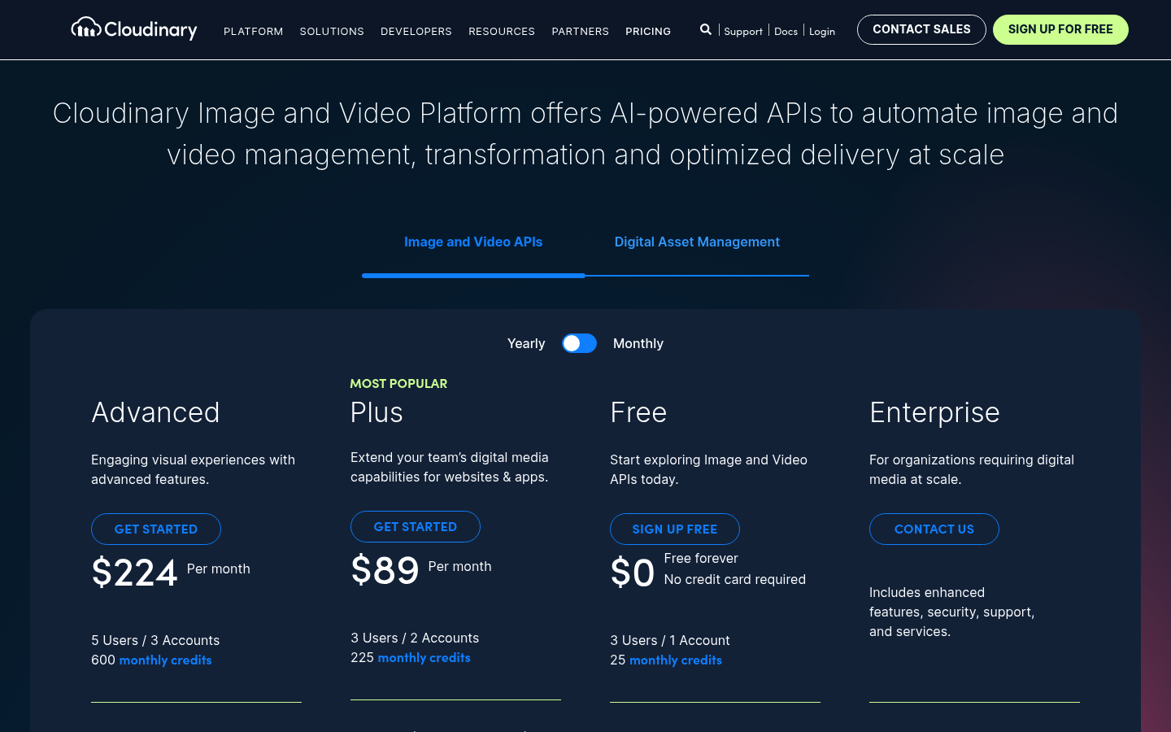This screenshot has width=1171, height=732.
Task: Click Sign Up For Free button
Action: (x=1060, y=29)
